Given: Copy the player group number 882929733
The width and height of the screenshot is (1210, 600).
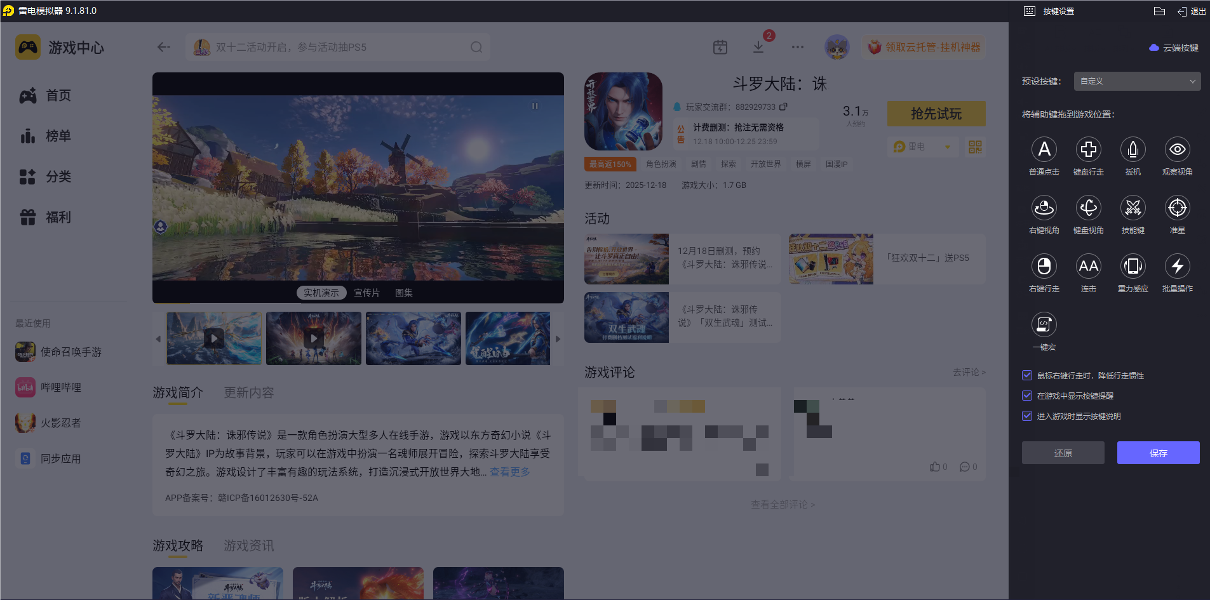Looking at the screenshot, I should 783,107.
